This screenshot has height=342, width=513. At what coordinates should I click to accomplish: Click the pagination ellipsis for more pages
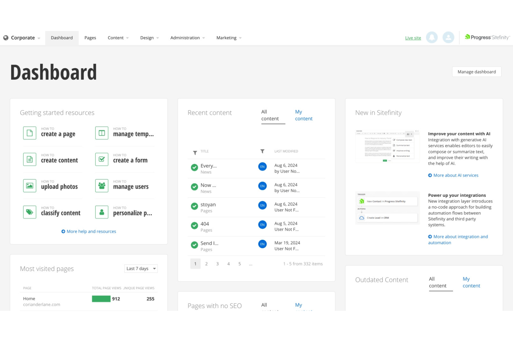[x=251, y=264]
